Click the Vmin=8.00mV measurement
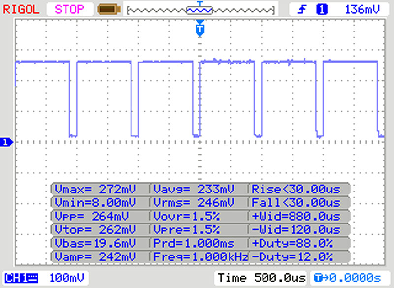This screenshot has height=288, width=394. tap(95, 203)
